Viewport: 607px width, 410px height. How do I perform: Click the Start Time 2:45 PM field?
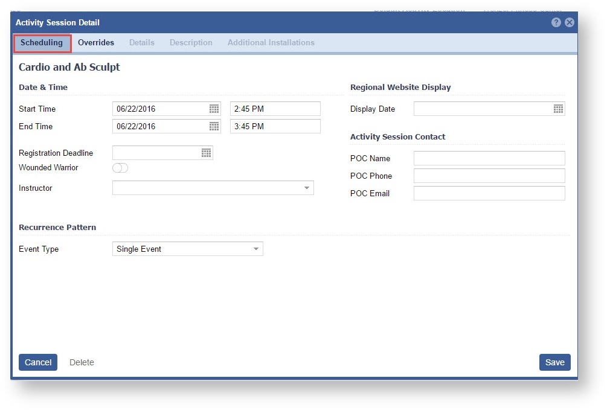point(275,109)
